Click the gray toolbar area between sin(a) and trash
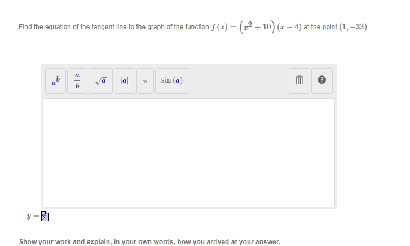 [x=239, y=81]
